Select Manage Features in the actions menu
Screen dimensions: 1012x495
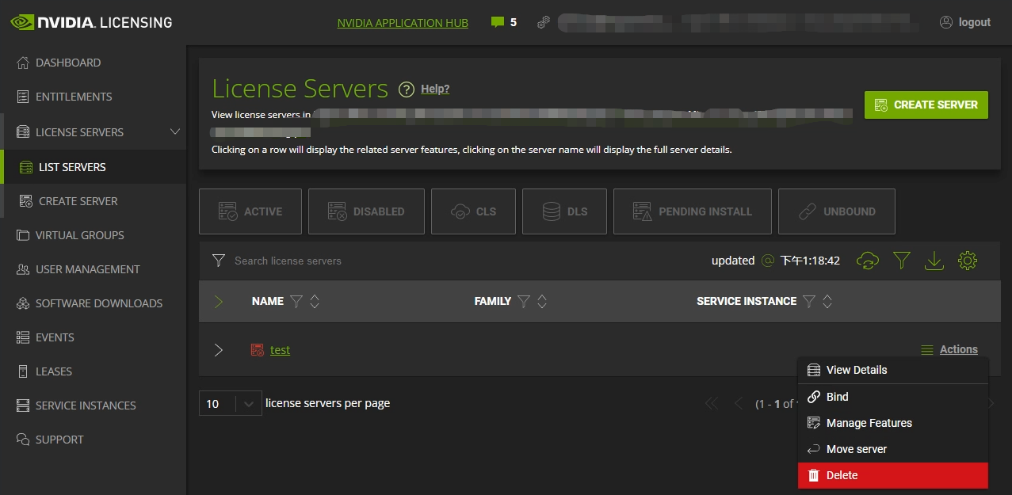(x=893, y=423)
